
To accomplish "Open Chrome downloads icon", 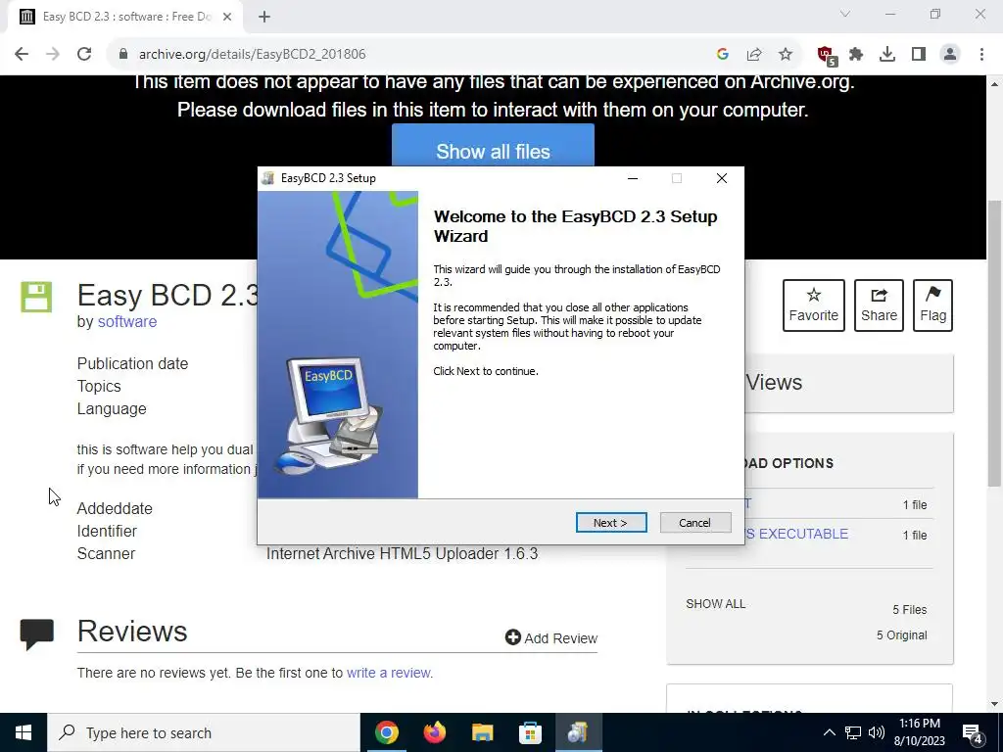I will [887, 55].
